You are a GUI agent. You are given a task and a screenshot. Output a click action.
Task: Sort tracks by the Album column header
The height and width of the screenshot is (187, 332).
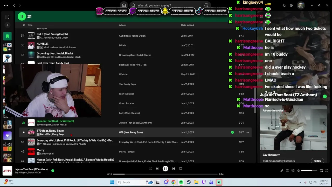tap(123, 25)
